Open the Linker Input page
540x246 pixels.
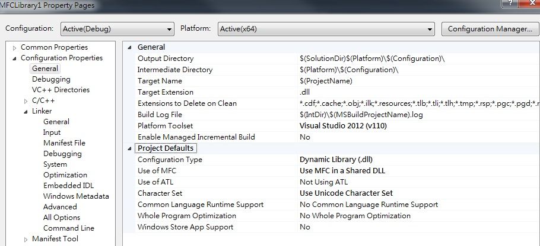tap(52, 132)
